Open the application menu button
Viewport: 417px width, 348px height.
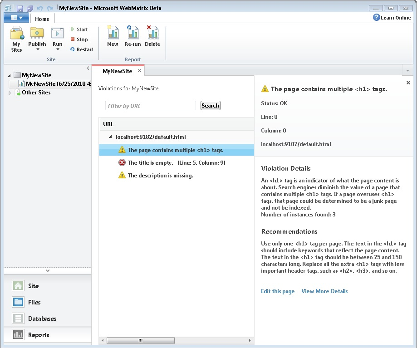coord(16,17)
